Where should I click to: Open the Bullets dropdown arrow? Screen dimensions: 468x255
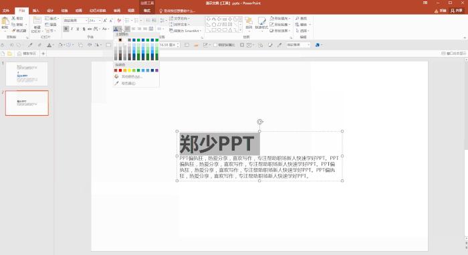[x=132, y=20]
